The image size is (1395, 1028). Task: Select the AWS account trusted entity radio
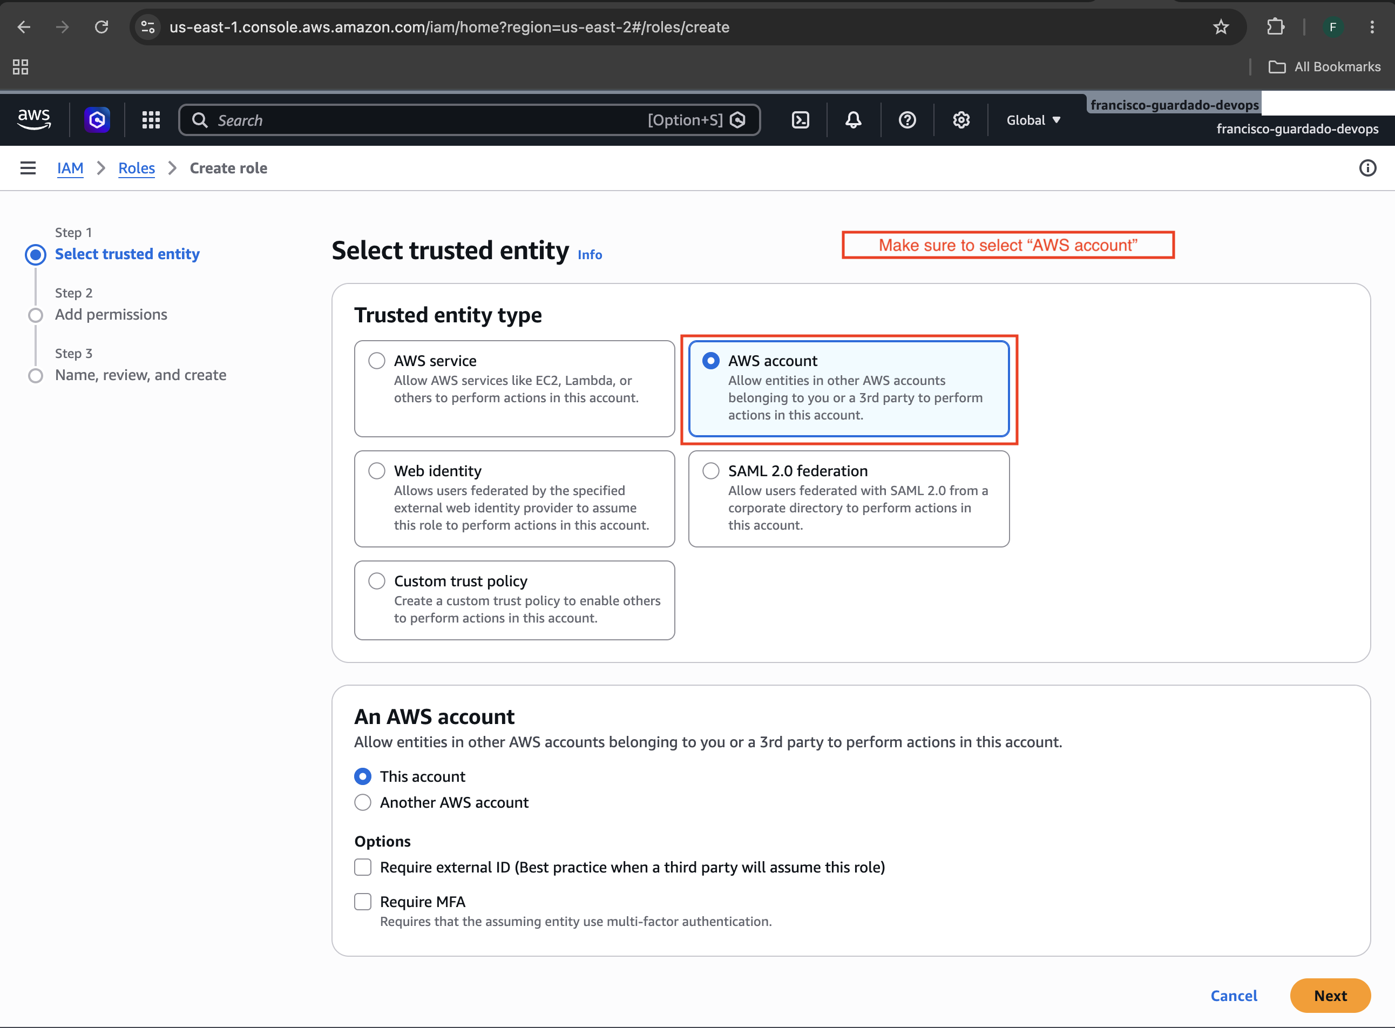(710, 361)
